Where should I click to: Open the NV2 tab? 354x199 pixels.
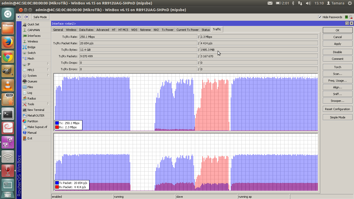[156, 30]
